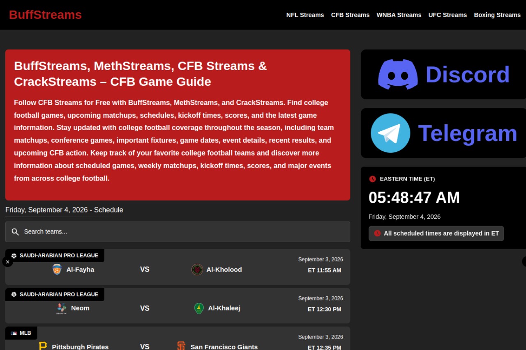Click the Pittsburgh Pirates logo
Viewport: 526px width, 350px height.
(x=43, y=346)
